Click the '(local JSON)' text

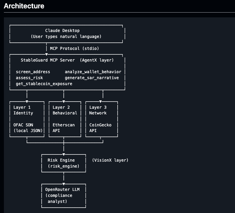click(x=28, y=131)
